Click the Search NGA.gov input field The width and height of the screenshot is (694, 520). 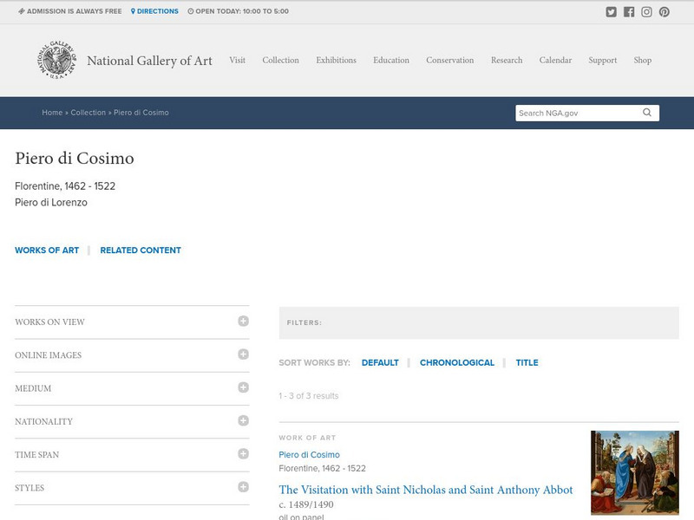(577, 113)
